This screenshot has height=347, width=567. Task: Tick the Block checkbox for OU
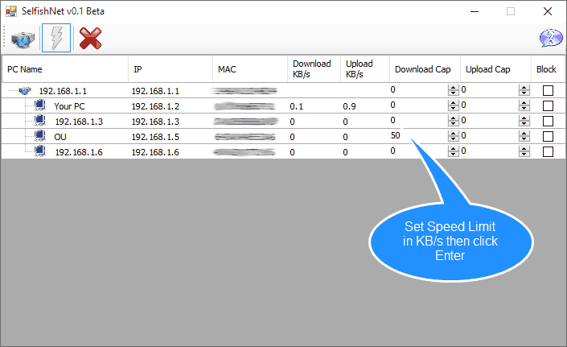548,136
